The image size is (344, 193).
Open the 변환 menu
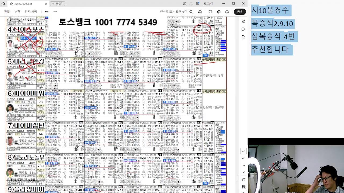point(17,12)
